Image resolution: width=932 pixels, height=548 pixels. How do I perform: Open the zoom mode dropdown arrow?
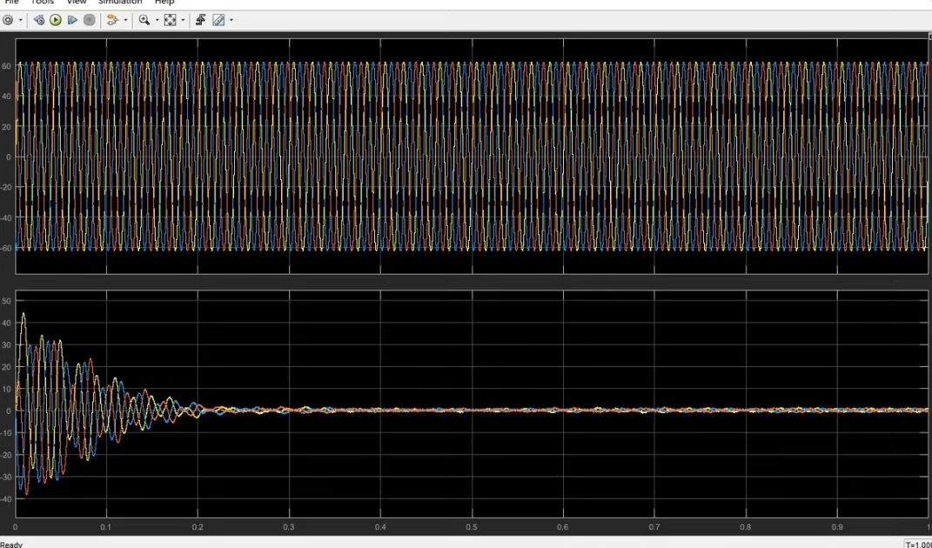[x=158, y=20]
